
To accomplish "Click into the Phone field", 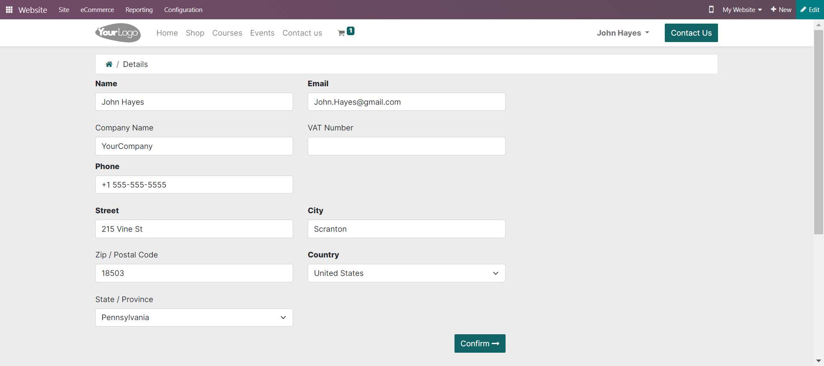I will click(194, 185).
